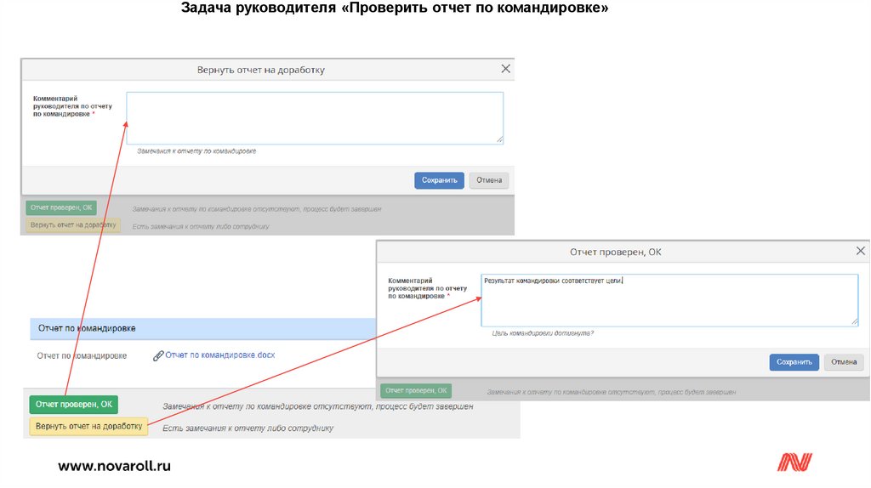Click the resize grip of the second dialog's textarea
The image size is (871, 488).
(x=854, y=322)
